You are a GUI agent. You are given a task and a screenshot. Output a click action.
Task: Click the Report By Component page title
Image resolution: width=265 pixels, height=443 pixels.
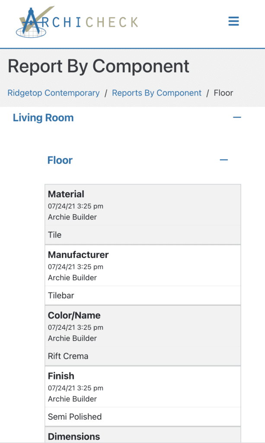tap(99, 66)
